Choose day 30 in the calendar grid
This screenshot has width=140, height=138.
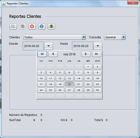(97, 90)
